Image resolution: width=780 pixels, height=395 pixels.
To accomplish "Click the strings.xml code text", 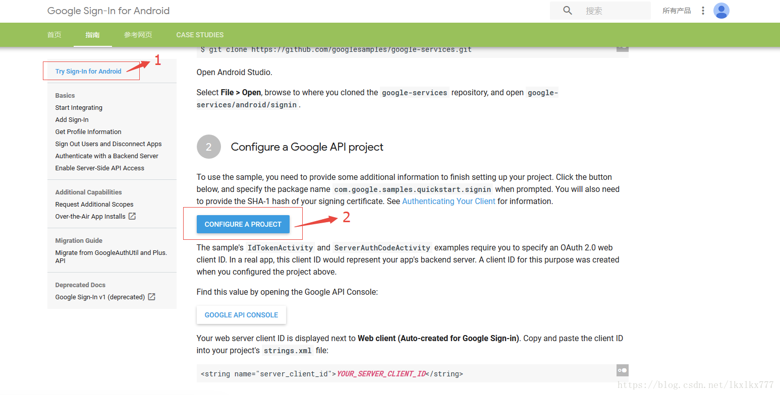I will pyautogui.click(x=288, y=351).
